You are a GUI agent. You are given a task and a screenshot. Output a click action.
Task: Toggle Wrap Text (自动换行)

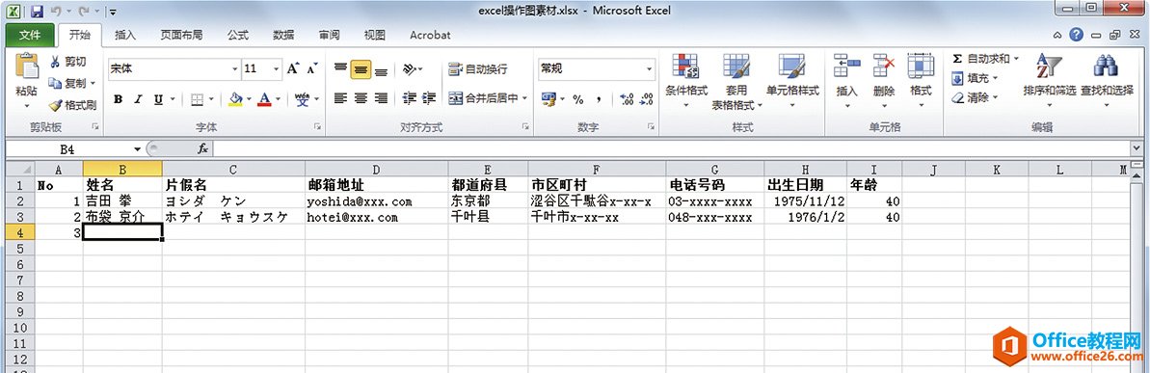point(477,69)
